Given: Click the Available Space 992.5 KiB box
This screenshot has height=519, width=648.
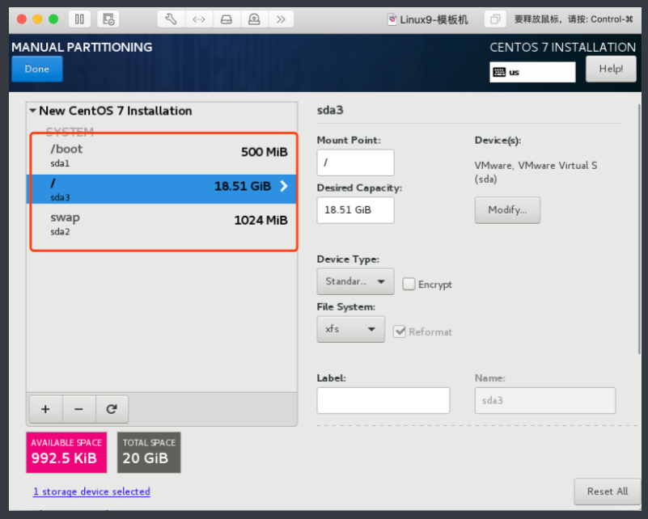Looking at the screenshot, I should (x=66, y=452).
